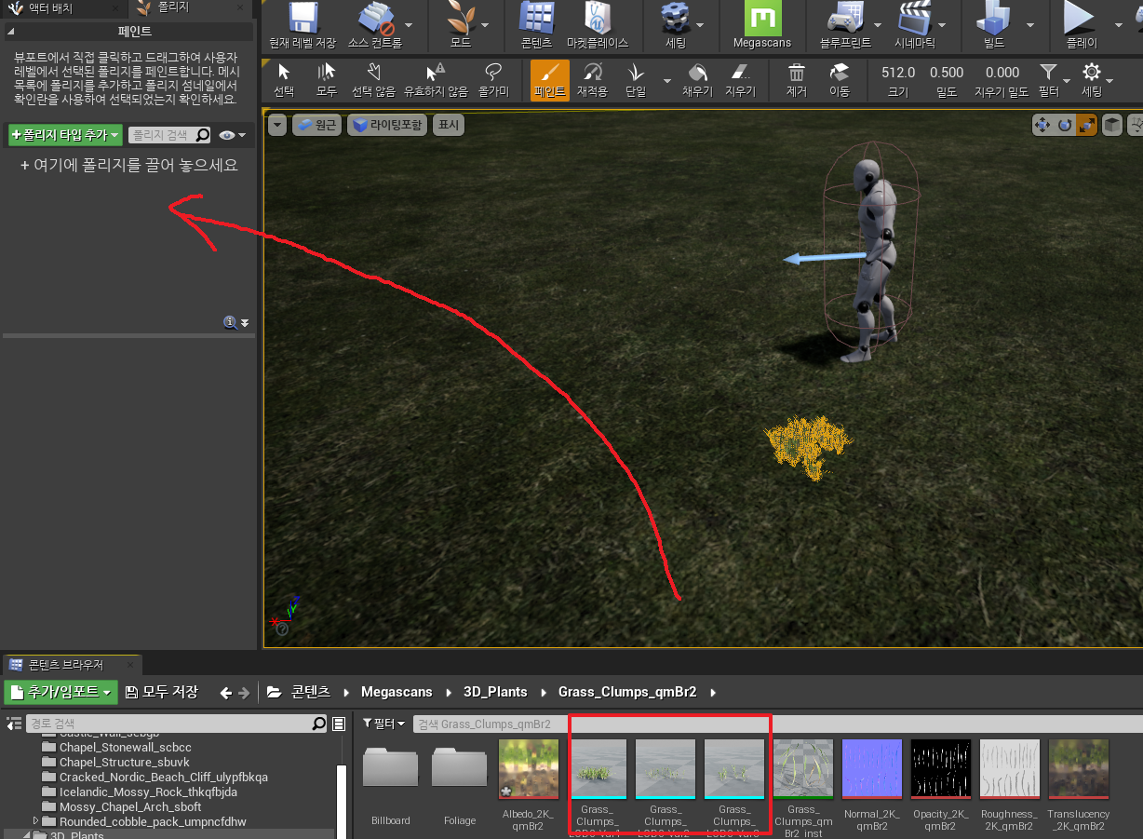Open 모드 dropdown arrow
Viewport: 1143px width, 839px height.
coord(487,26)
